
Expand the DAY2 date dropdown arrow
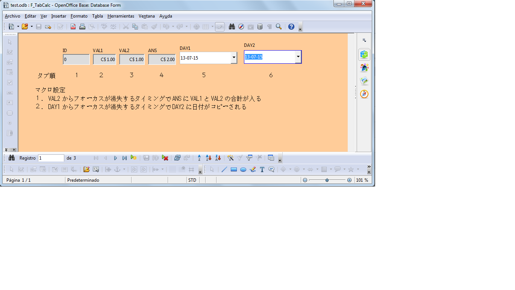(298, 57)
